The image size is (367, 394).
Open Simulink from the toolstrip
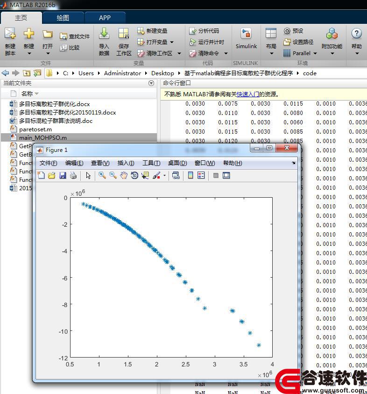pyautogui.click(x=246, y=38)
